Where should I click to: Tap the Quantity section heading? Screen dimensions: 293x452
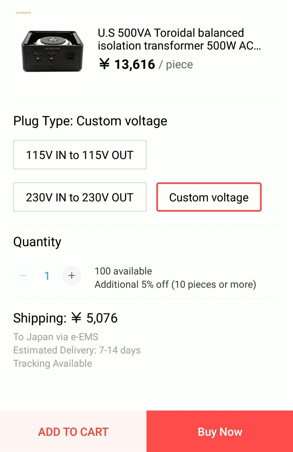[x=37, y=242]
